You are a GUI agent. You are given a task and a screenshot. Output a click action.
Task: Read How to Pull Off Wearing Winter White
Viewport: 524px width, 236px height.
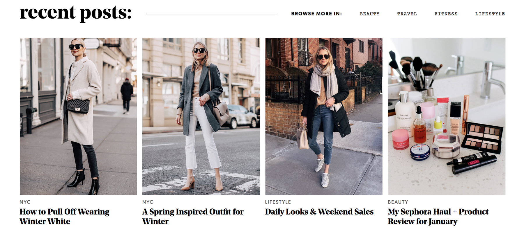pyautogui.click(x=65, y=217)
